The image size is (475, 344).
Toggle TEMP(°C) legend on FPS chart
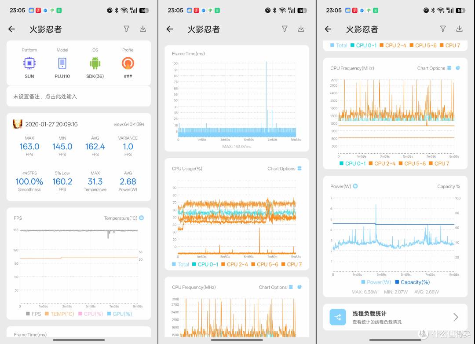59,314
